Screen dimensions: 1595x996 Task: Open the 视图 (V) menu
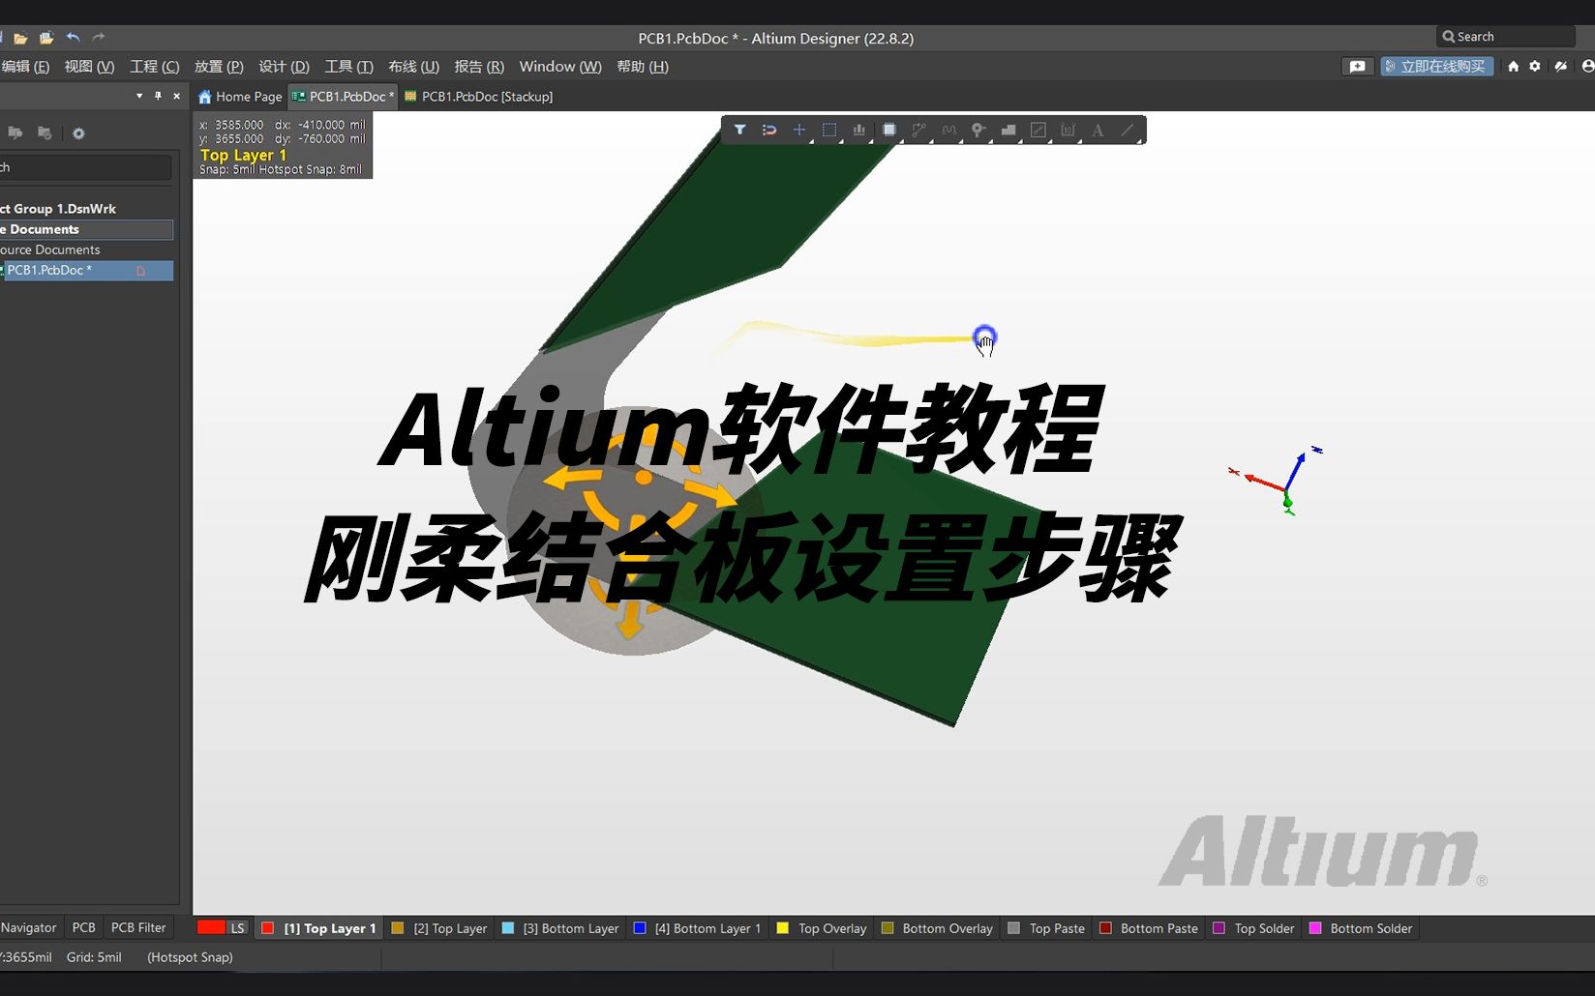[x=89, y=67]
